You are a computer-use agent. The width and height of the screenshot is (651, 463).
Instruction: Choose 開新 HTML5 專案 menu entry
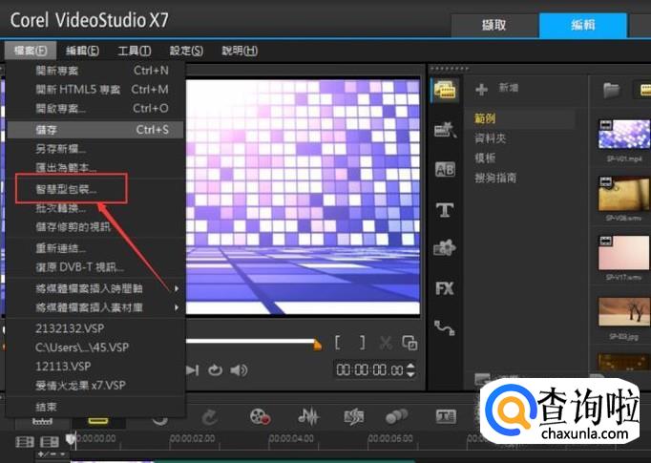[x=95, y=90]
